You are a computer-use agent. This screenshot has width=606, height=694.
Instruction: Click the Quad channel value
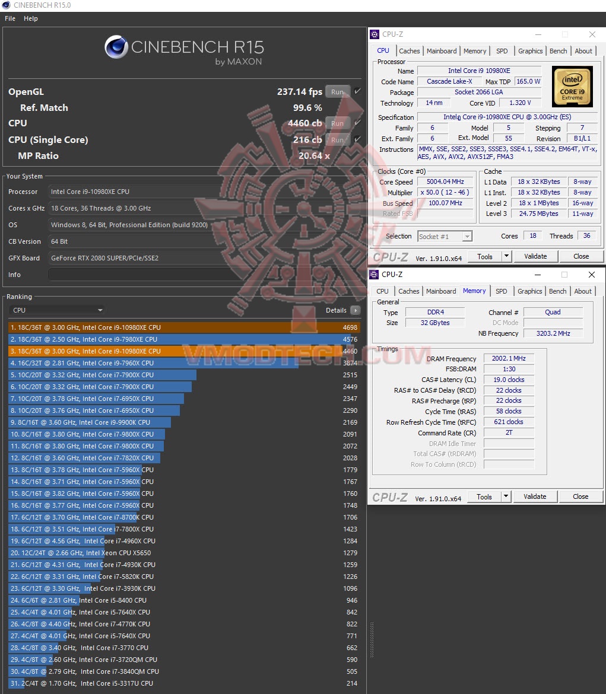553,312
